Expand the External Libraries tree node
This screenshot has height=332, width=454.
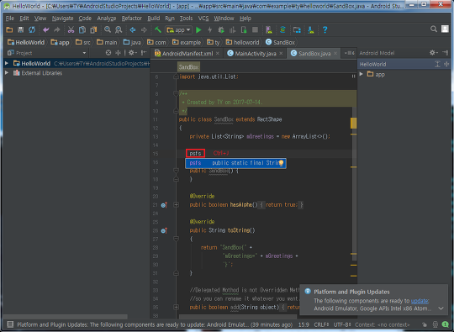pos(7,73)
